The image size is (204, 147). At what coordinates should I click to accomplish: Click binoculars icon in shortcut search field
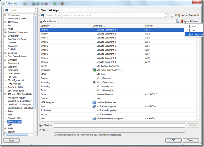(x=42, y=15)
